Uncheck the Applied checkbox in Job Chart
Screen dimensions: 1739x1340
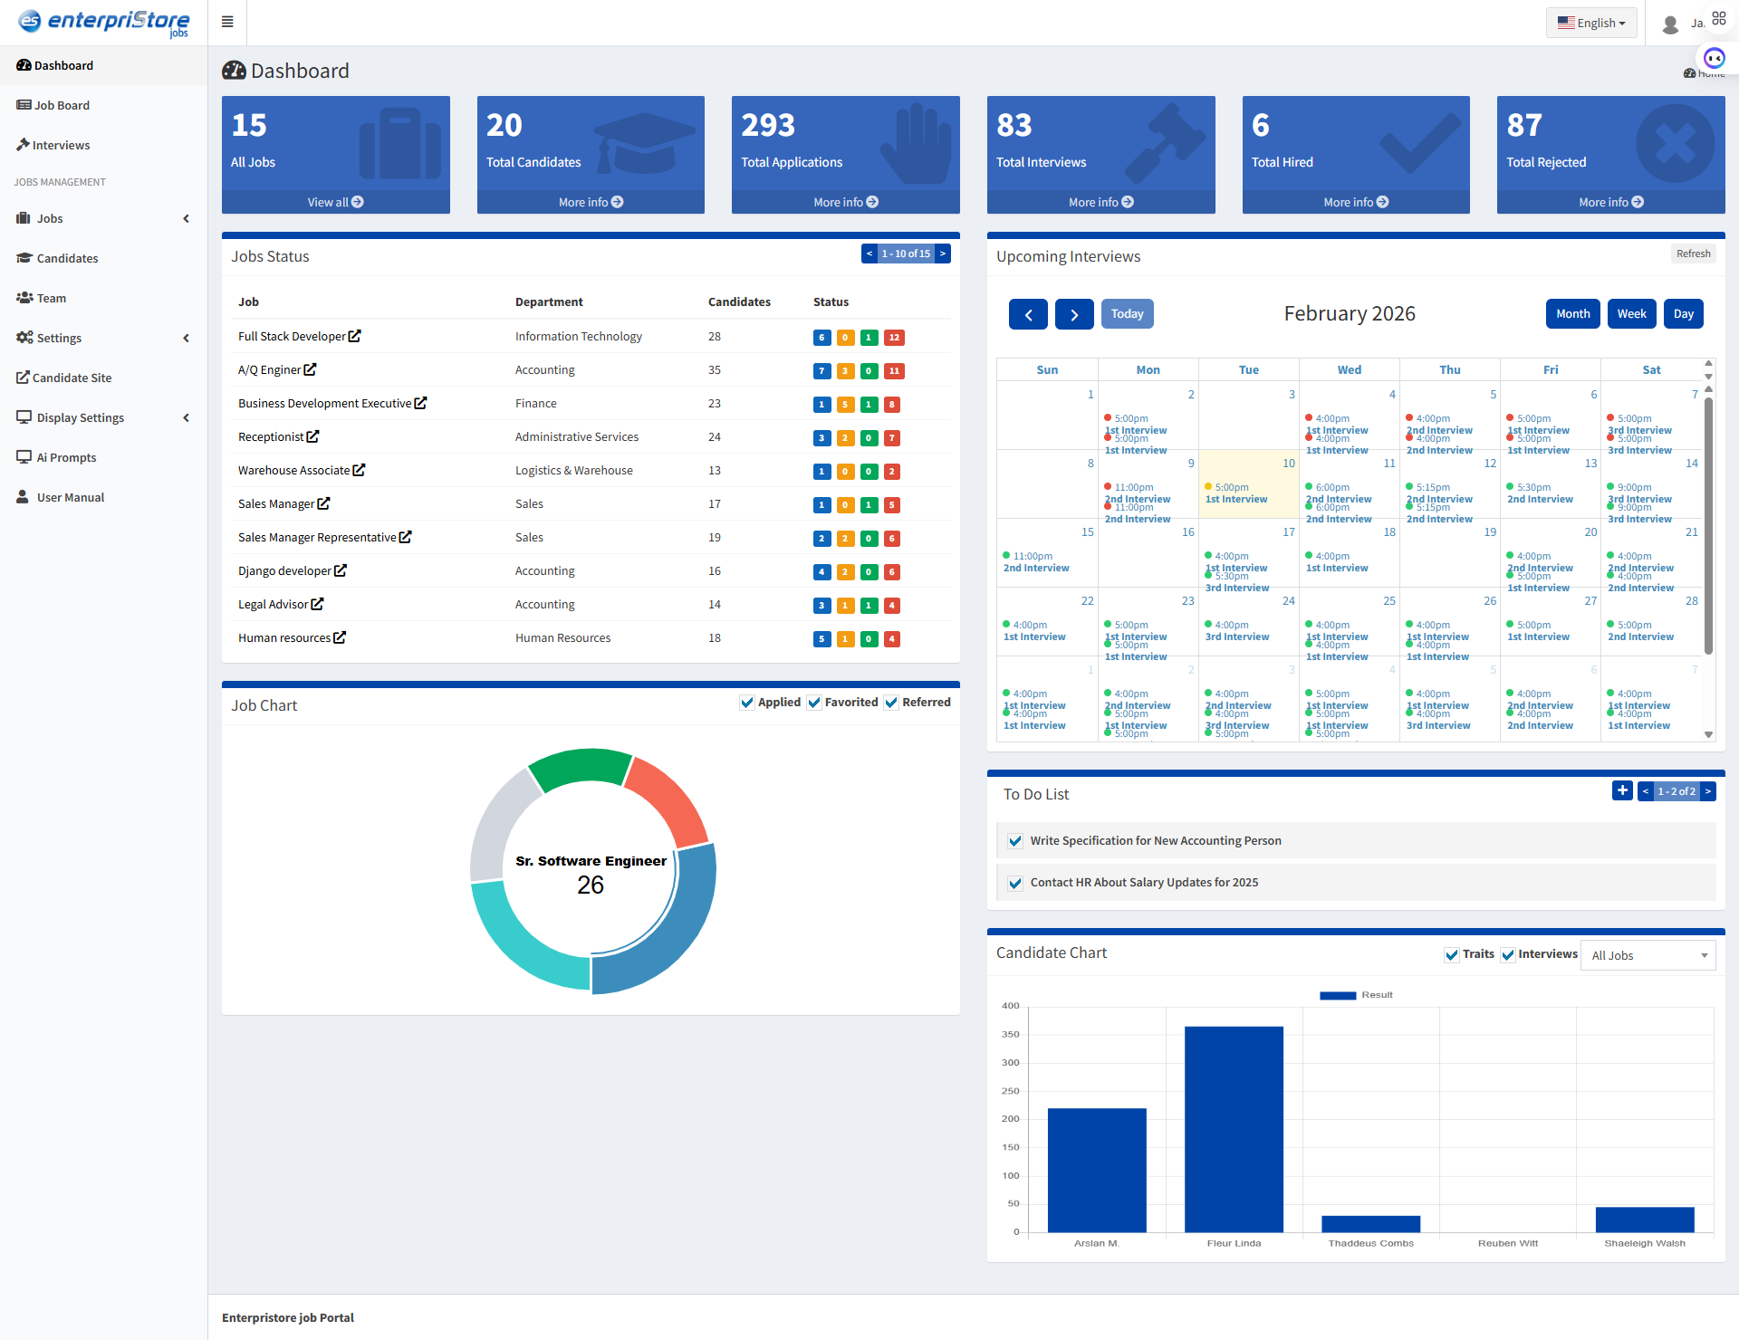click(x=747, y=703)
